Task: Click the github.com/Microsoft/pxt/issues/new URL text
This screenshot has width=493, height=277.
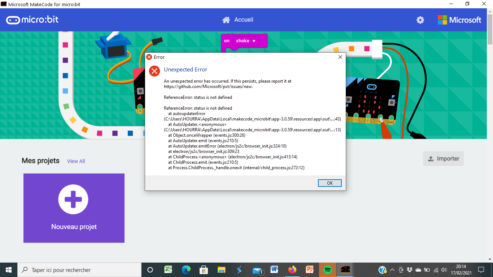Action: (208, 87)
